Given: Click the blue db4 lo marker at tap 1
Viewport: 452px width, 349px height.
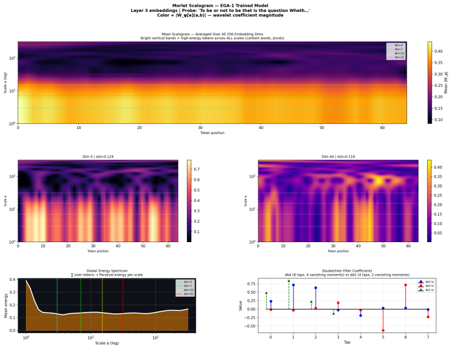Looking at the screenshot, I should 293,285.
